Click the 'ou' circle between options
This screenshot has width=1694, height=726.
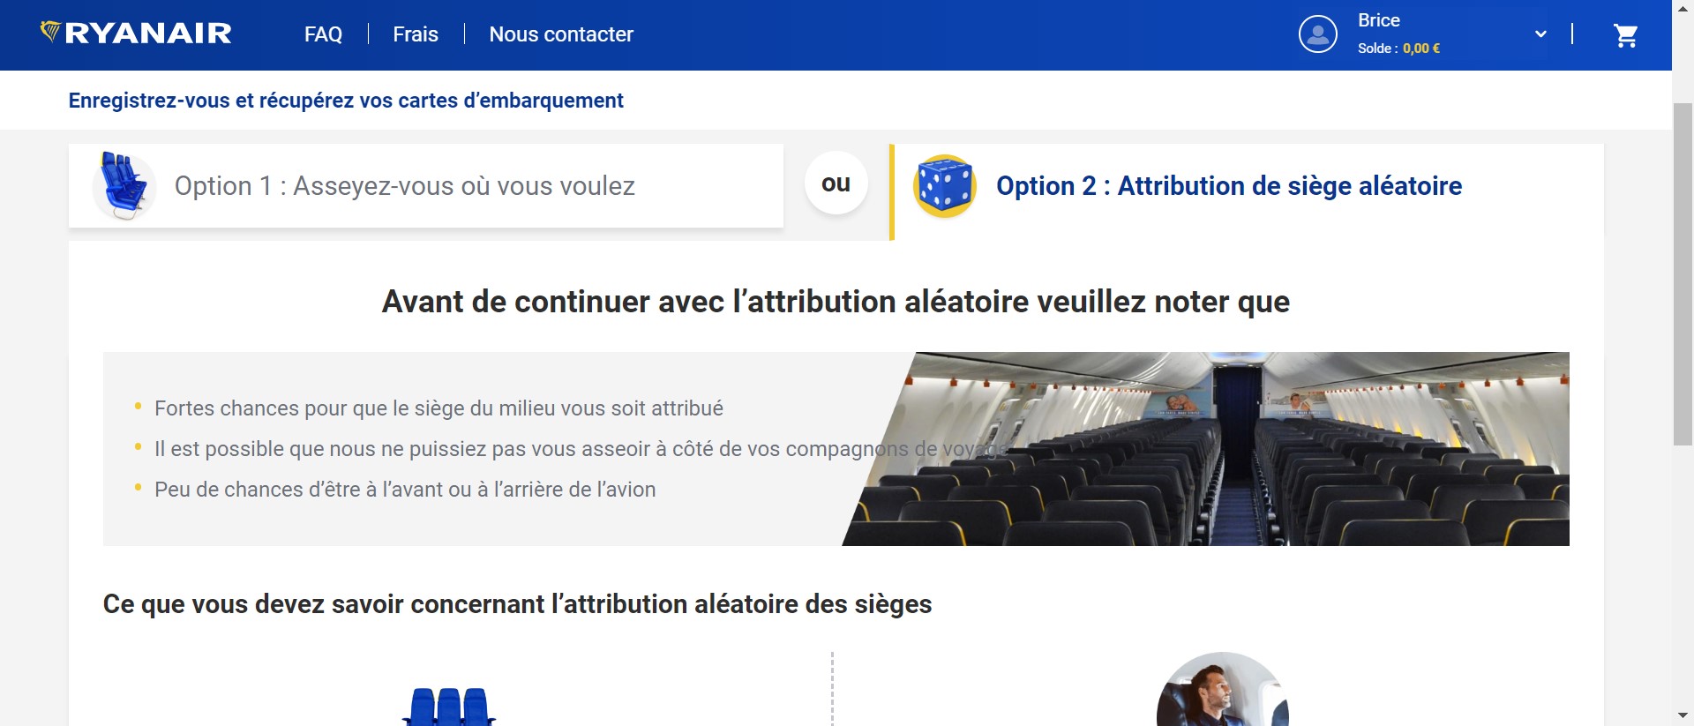pos(836,183)
